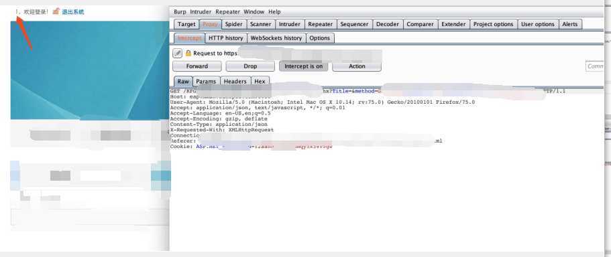Open the Action button menu

pos(357,66)
